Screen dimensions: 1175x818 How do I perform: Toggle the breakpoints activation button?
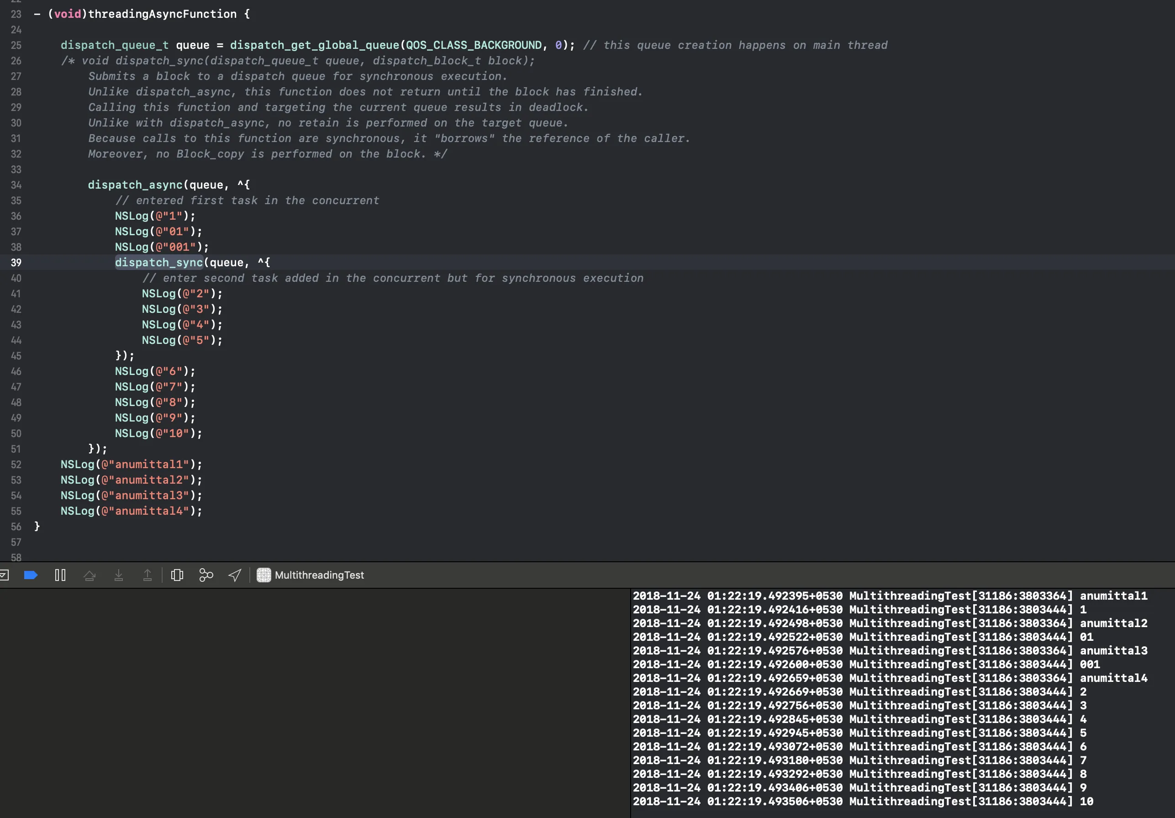coord(31,575)
